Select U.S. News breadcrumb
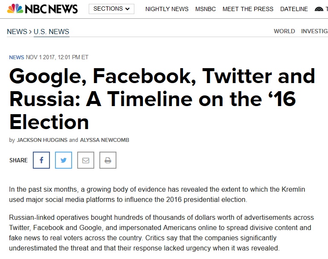 click(52, 32)
